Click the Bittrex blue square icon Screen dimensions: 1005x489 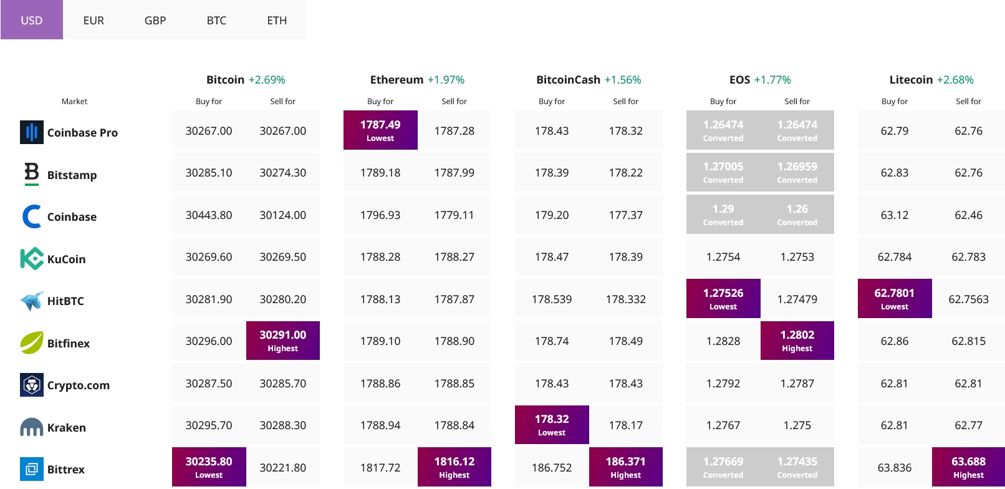click(x=32, y=469)
